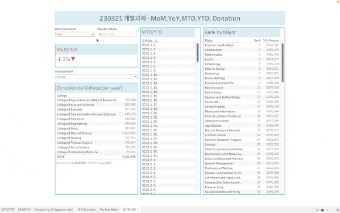Open the Rank by Major sheet tab
Viewport: 340px width, 213px height.
109,209
